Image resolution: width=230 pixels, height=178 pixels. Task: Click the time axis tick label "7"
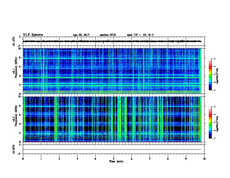click(x=150, y=159)
